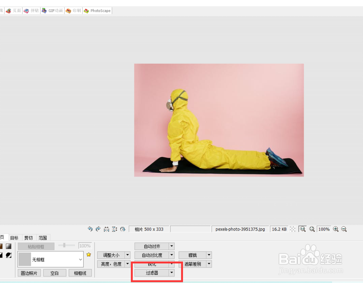Click the 自动对齐 button
The height and width of the screenshot is (283, 363).
pyautogui.click(x=152, y=246)
